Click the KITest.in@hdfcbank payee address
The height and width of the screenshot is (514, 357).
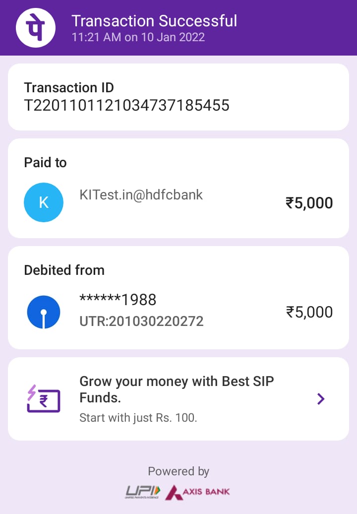coord(141,194)
